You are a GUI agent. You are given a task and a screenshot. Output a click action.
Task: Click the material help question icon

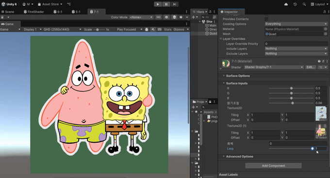[x=319, y=61]
